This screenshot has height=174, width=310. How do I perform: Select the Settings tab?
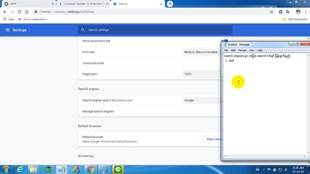(x=138, y=4)
